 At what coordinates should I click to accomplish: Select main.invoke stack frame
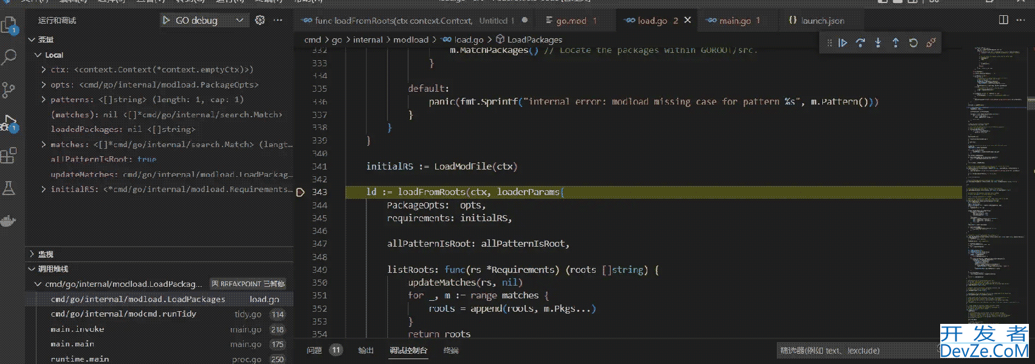pos(159,329)
